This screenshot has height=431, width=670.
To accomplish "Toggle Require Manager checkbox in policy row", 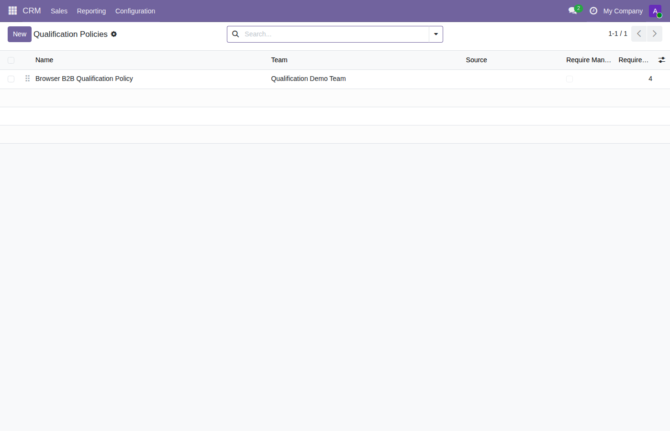I will (569, 79).
